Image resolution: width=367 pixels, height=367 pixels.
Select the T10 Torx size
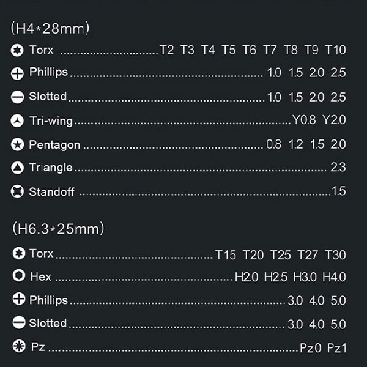click(335, 50)
